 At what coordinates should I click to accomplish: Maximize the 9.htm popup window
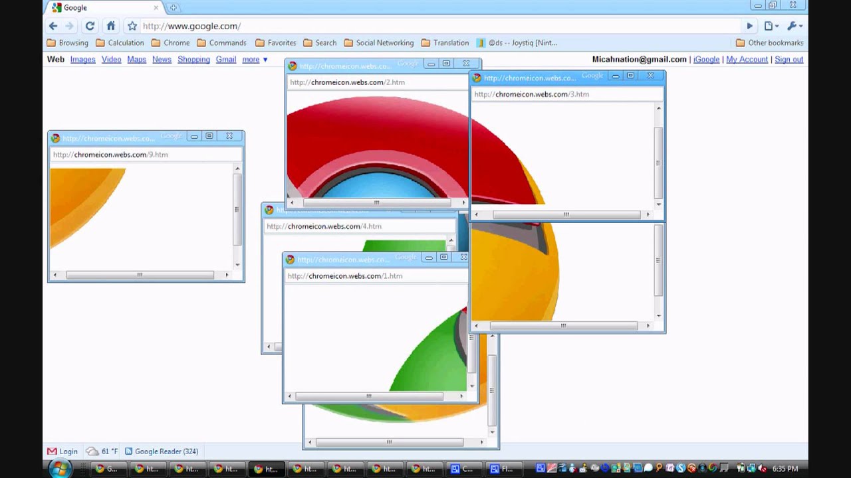click(x=209, y=136)
